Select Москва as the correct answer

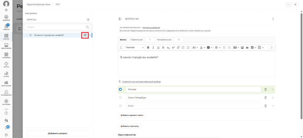tap(120, 89)
